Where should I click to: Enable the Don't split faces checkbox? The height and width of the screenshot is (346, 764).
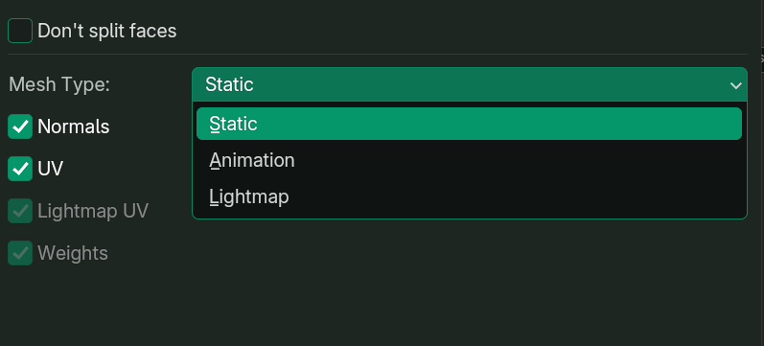pyautogui.click(x=20, y=31)
